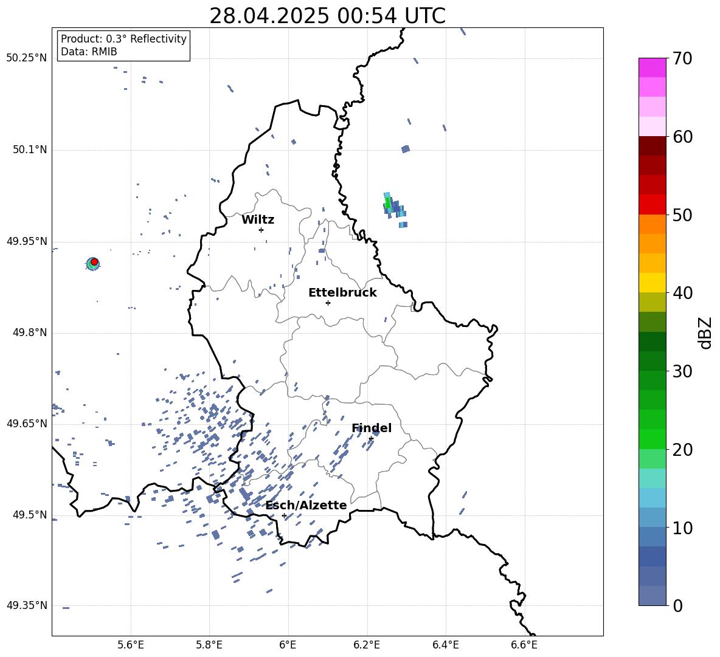
Task: Click the 49.35°N latitude tick label
Action: (x=27, y=605)
